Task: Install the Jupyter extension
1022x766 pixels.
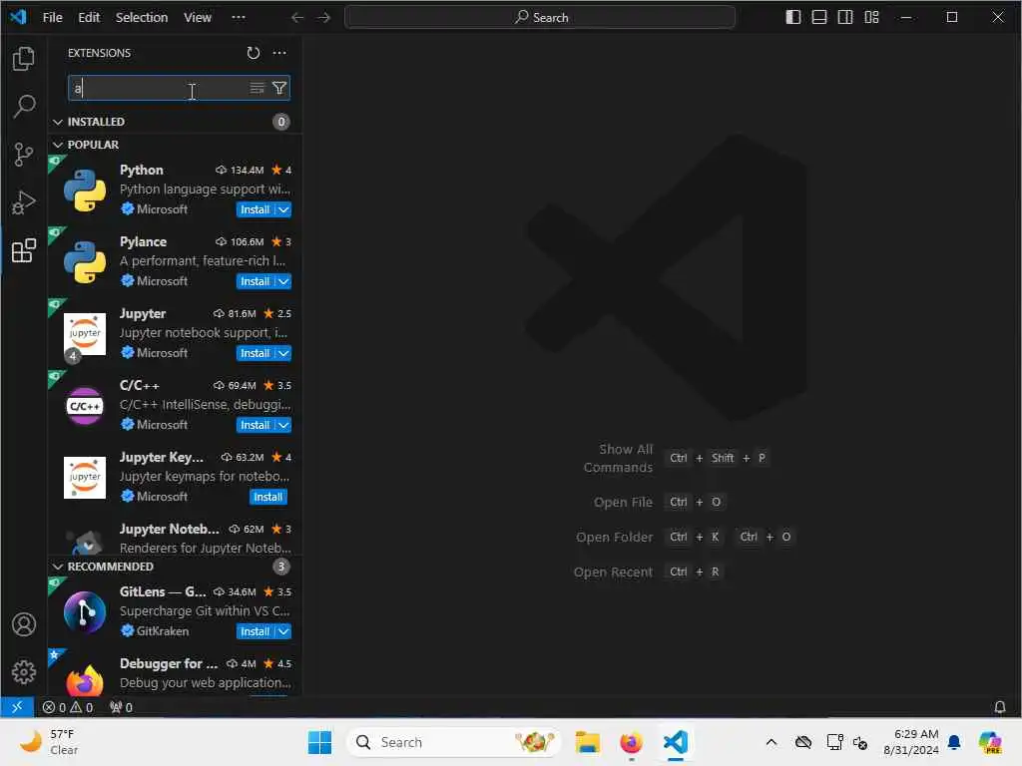Action: pyautogui.click(x=255, y=353)
